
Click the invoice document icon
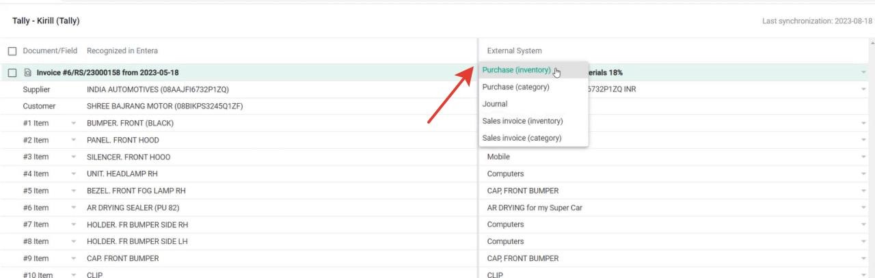click(27, 72)
